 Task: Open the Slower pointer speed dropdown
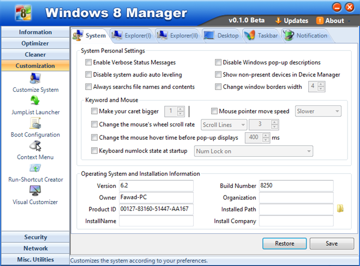(318, 111)
